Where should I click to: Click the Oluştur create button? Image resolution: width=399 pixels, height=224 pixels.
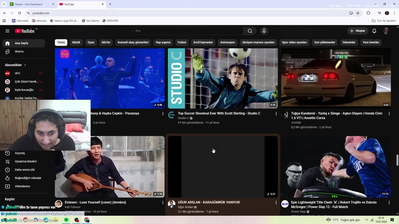[358, 31]
